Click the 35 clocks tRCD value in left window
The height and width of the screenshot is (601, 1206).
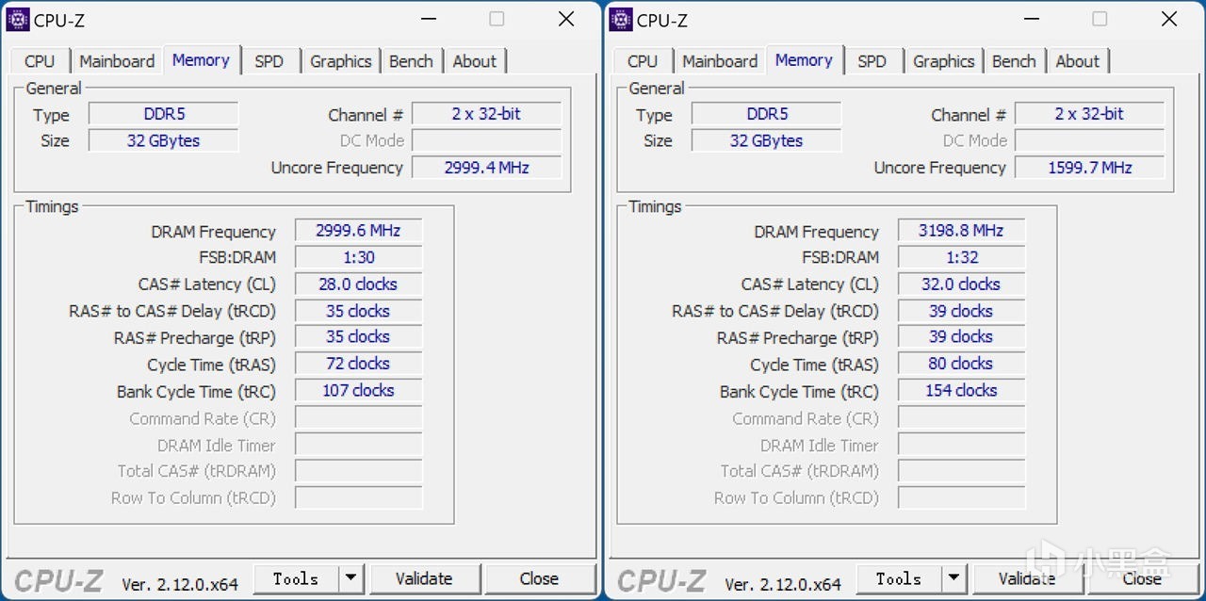point(358,311)
